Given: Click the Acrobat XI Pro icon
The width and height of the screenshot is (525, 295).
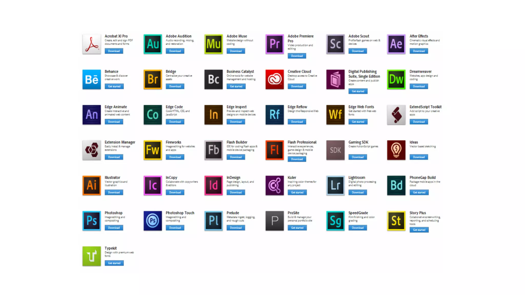Looking at the screenshot, I should tap(92, 44).
